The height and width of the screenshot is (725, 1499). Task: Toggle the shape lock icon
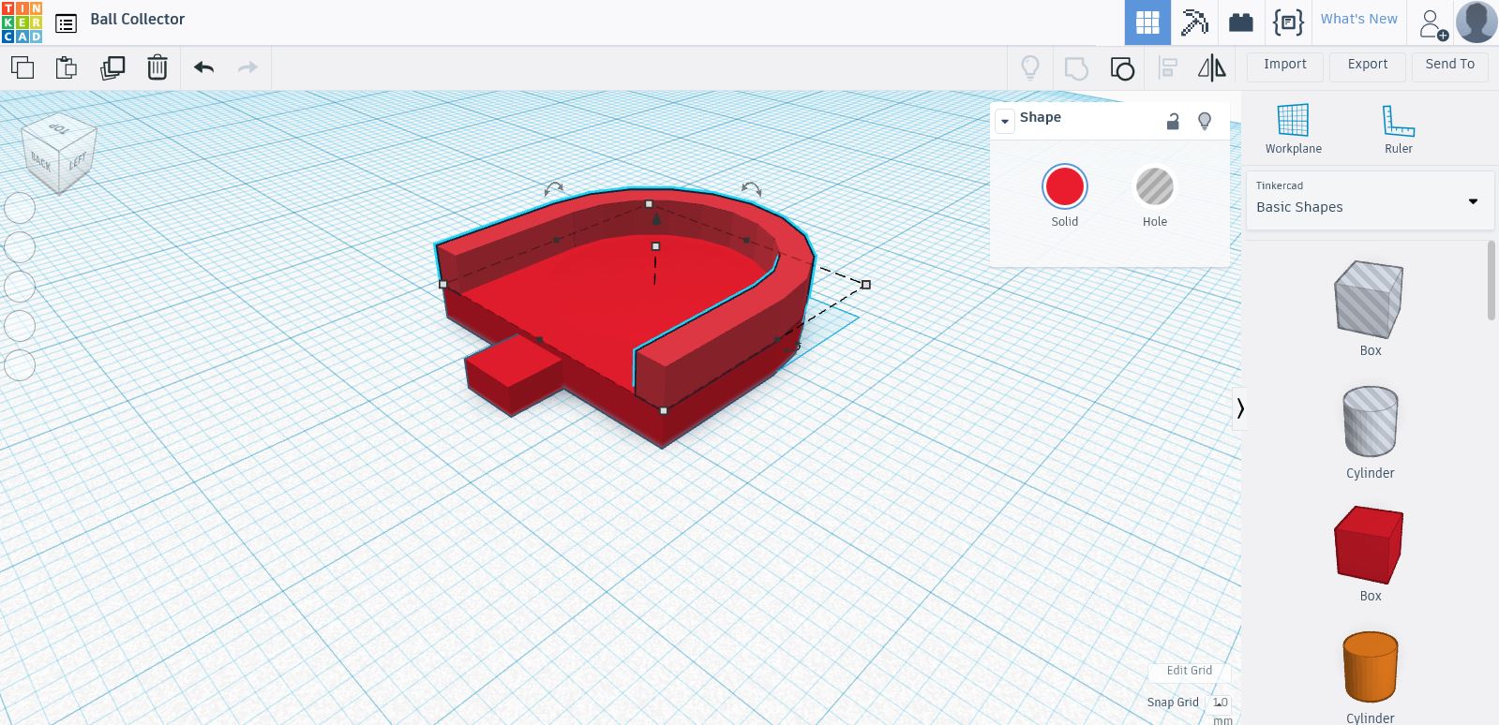(x=1173, y=121)
